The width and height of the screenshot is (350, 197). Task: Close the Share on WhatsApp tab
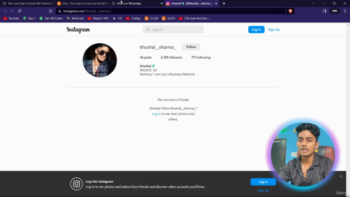point(162,3)
